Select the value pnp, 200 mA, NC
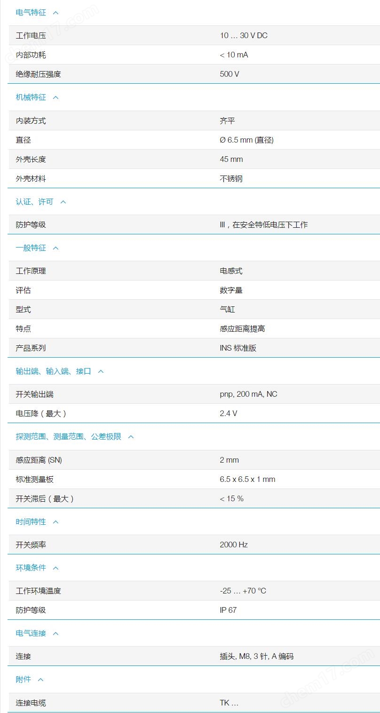The height and width of the screenshot is (713, 380). pos(249,394)
